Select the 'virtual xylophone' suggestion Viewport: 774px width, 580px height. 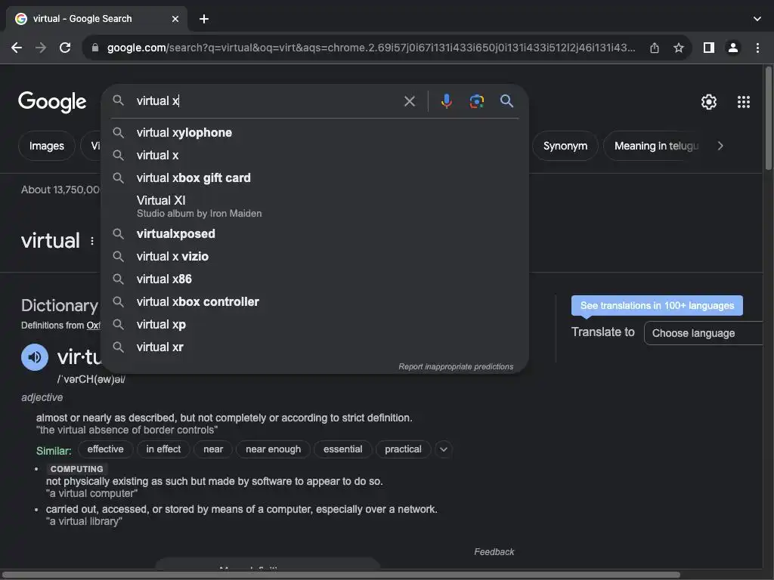[315, 132]
